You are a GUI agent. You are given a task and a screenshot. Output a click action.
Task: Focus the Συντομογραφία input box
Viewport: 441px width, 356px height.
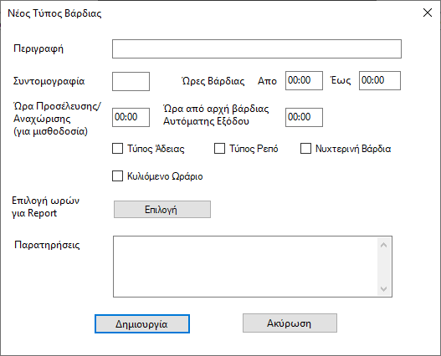click(131, 82)
